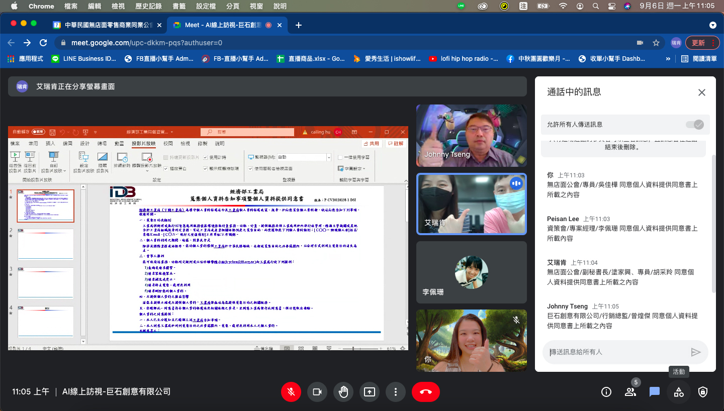Show the participants list
This screenshot has height=411, width=724.
tap(630, 392)
